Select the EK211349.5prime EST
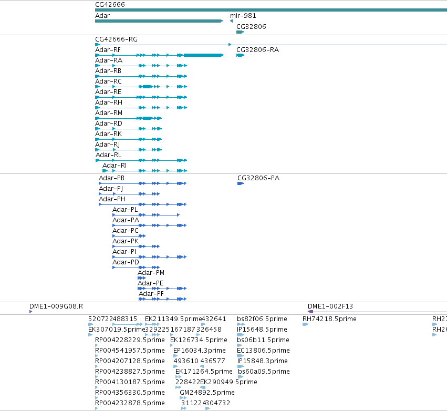 (x=173, y=319)
